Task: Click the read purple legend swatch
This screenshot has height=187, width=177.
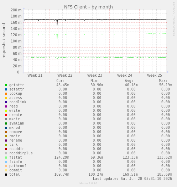Action: click(6, 106)
